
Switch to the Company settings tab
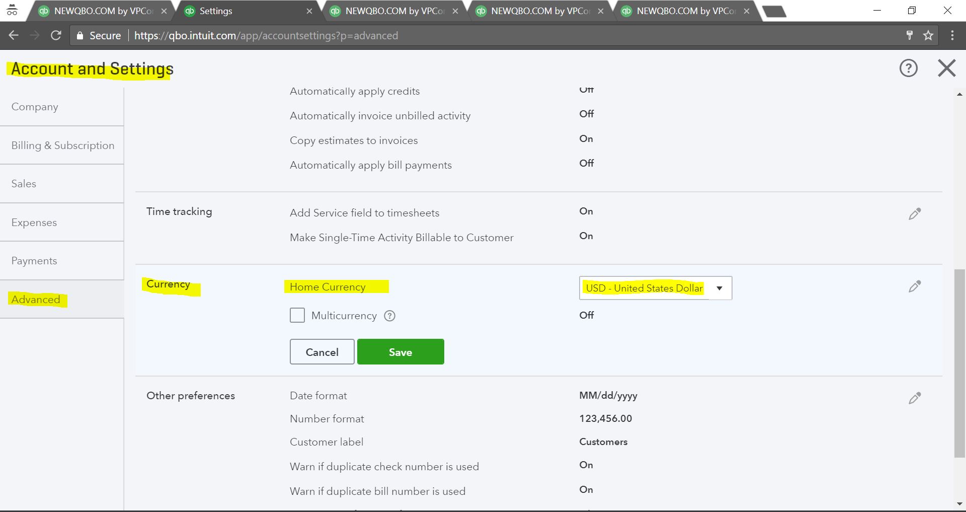[35, 107]
